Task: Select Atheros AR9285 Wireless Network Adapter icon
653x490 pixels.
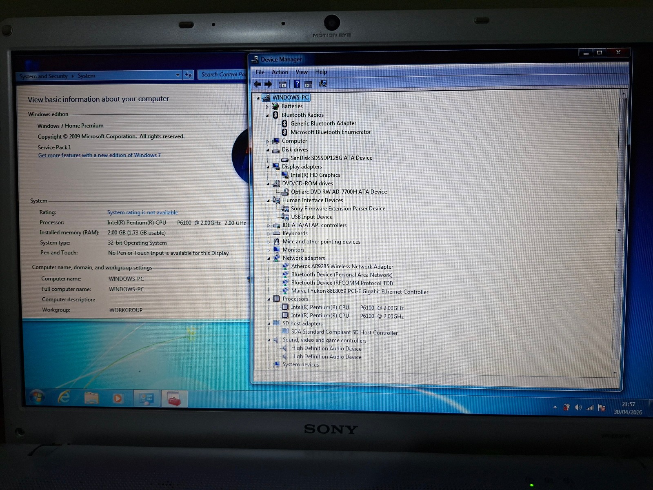Action: point(286,266)
